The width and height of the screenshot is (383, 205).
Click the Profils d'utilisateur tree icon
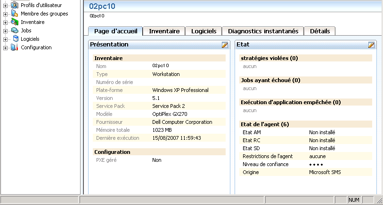[x=15, y=5]
